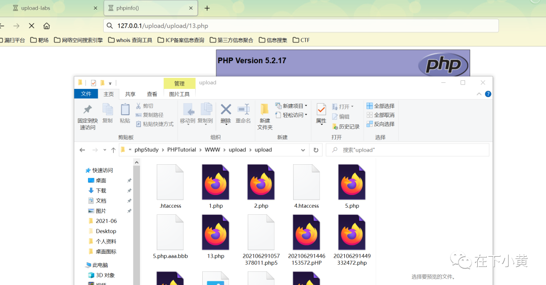
Task: Click the Paste (粘贴) ribbon icon
Action: (125, 109)
